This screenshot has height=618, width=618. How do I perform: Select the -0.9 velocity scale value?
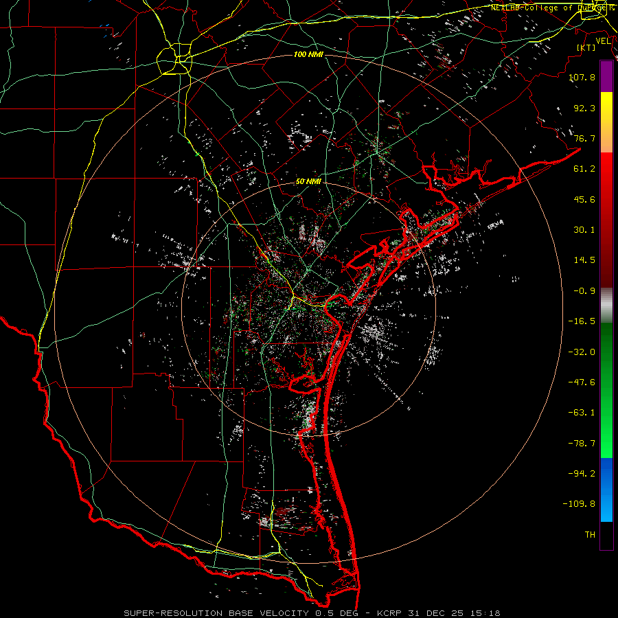pos(584,291)
